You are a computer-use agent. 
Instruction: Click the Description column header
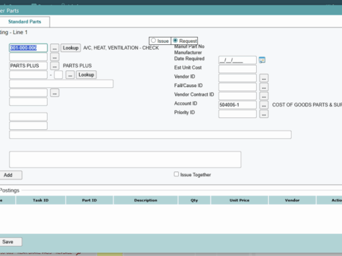(146, 200)
